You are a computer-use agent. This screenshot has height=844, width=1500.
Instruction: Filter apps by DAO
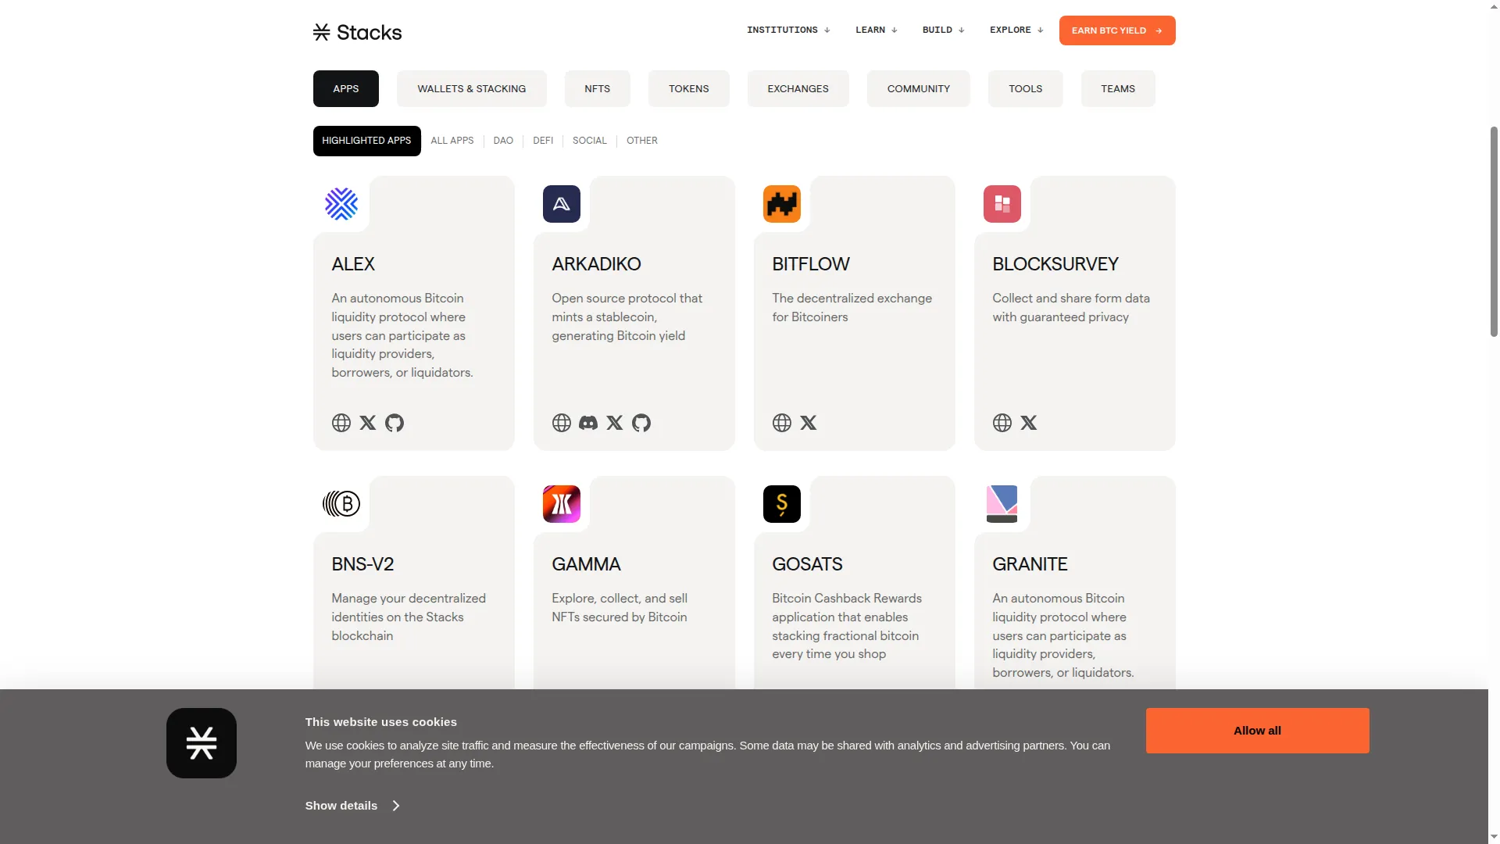click(503, 141)
